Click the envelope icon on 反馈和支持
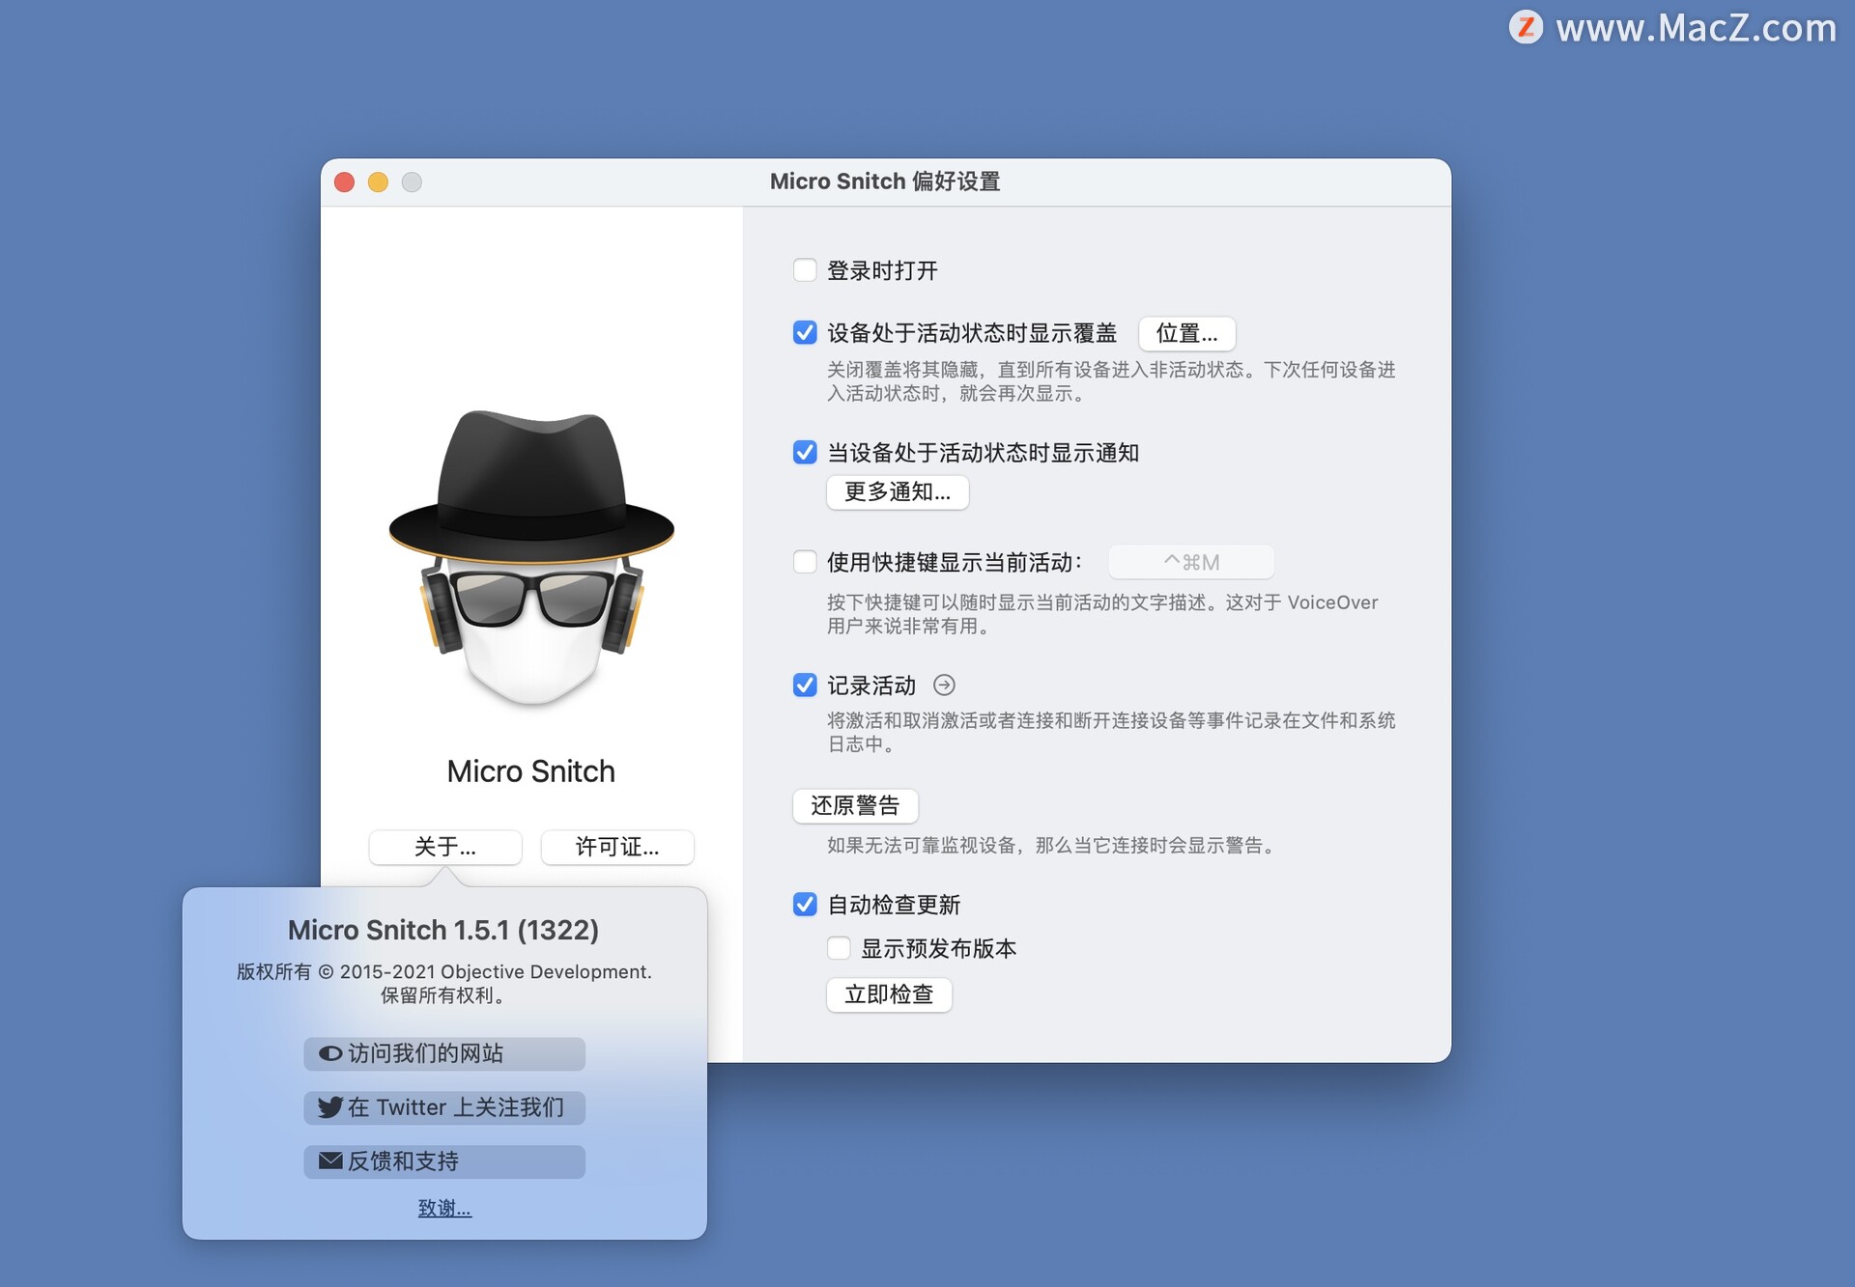 click(330, 1161)
